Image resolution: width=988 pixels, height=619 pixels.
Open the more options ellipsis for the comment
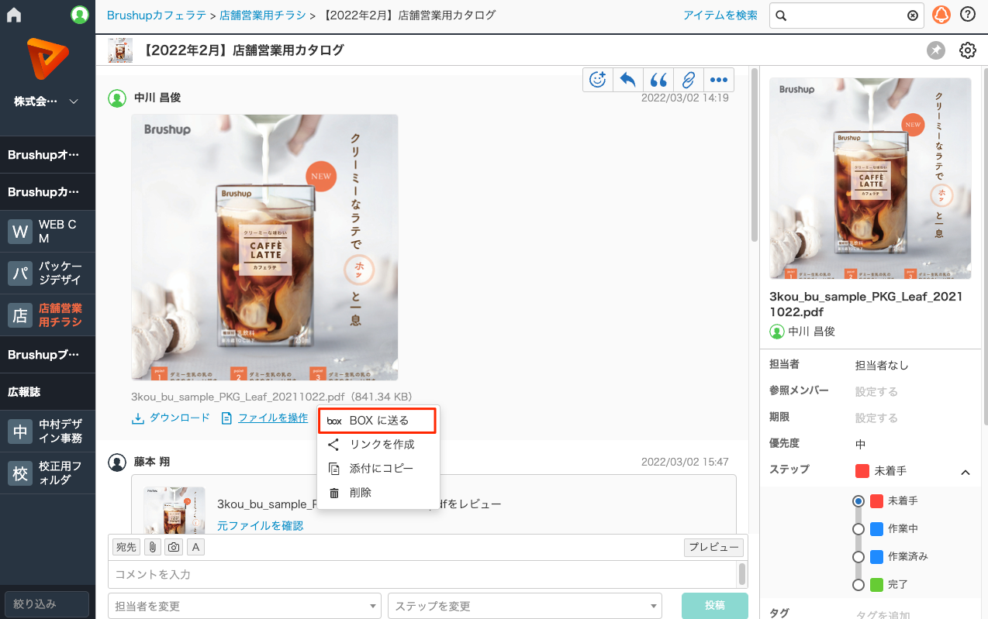click(x=719, y=79)
